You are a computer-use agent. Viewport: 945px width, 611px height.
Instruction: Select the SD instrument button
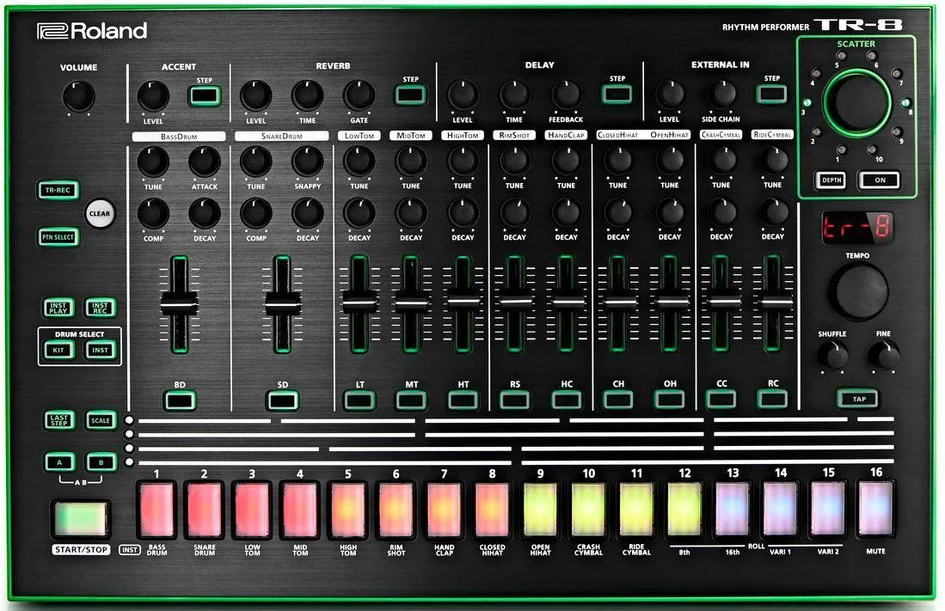(x=283, y=400)
